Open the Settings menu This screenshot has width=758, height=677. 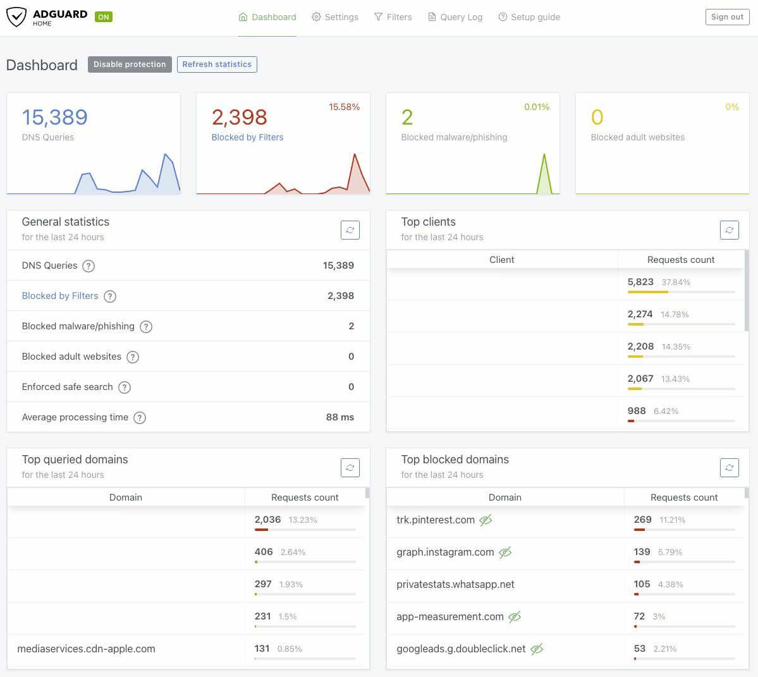click(335, 17)
